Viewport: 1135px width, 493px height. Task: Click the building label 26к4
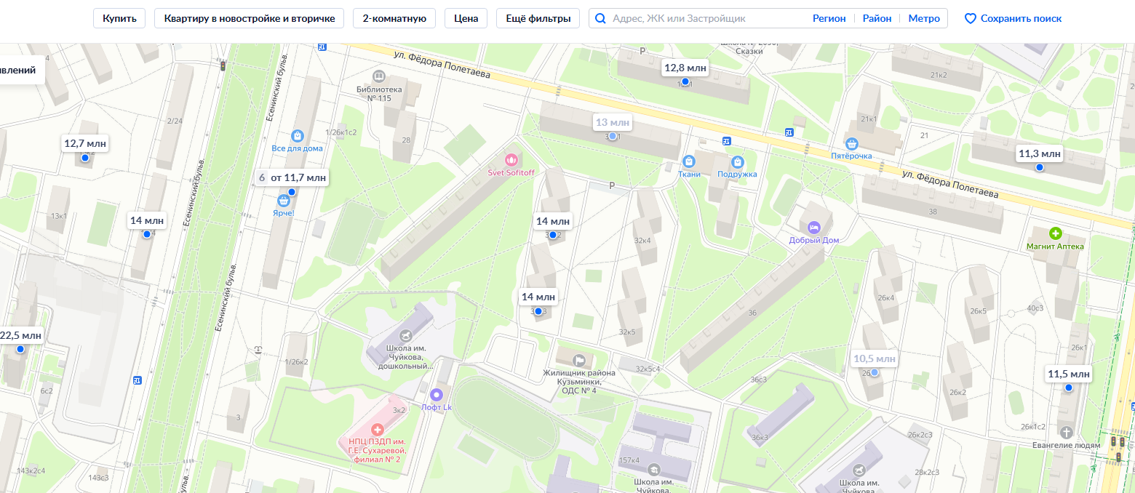point(886,297)
